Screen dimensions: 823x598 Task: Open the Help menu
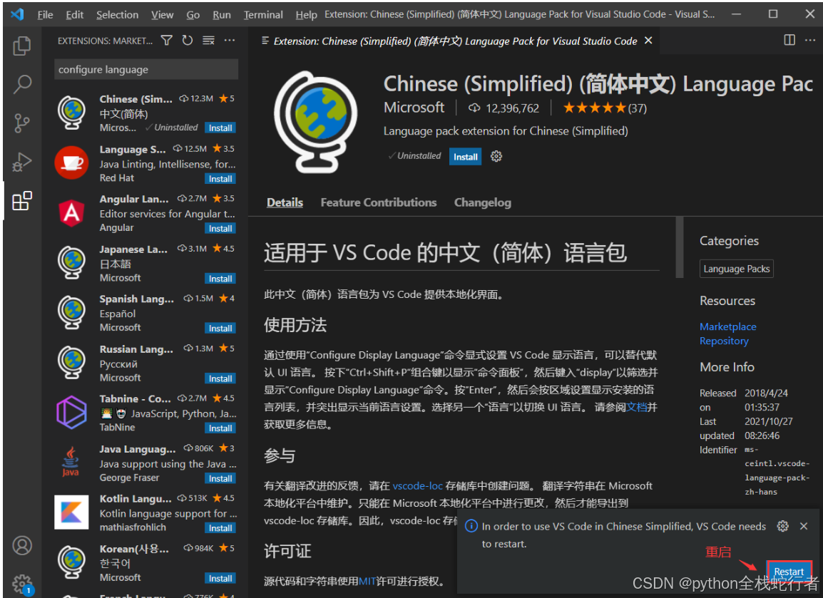306,15
